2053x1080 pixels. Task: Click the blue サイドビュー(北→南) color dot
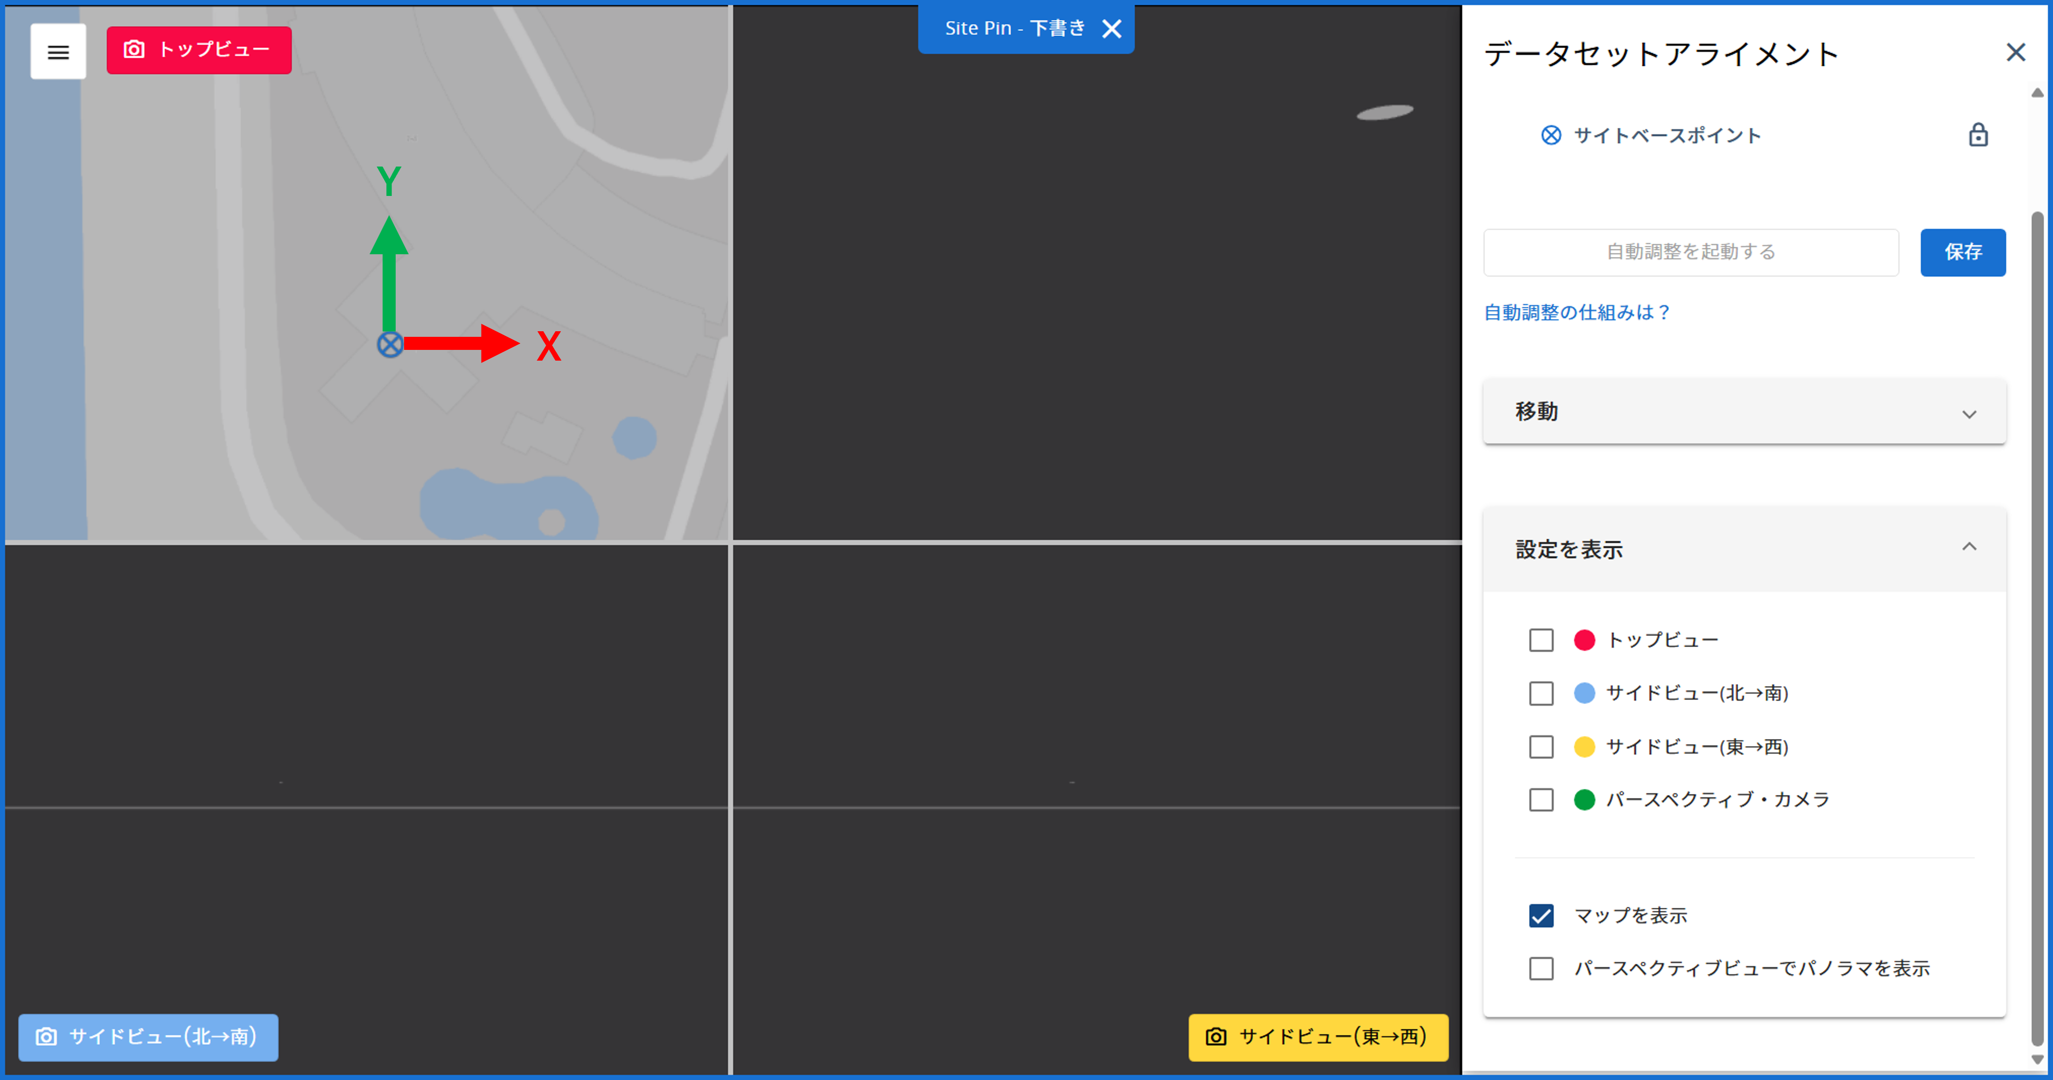(1585, 693)
